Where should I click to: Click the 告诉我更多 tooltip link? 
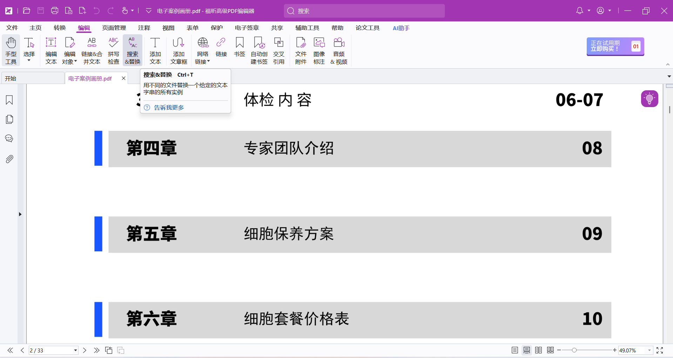tap(169, 107)
